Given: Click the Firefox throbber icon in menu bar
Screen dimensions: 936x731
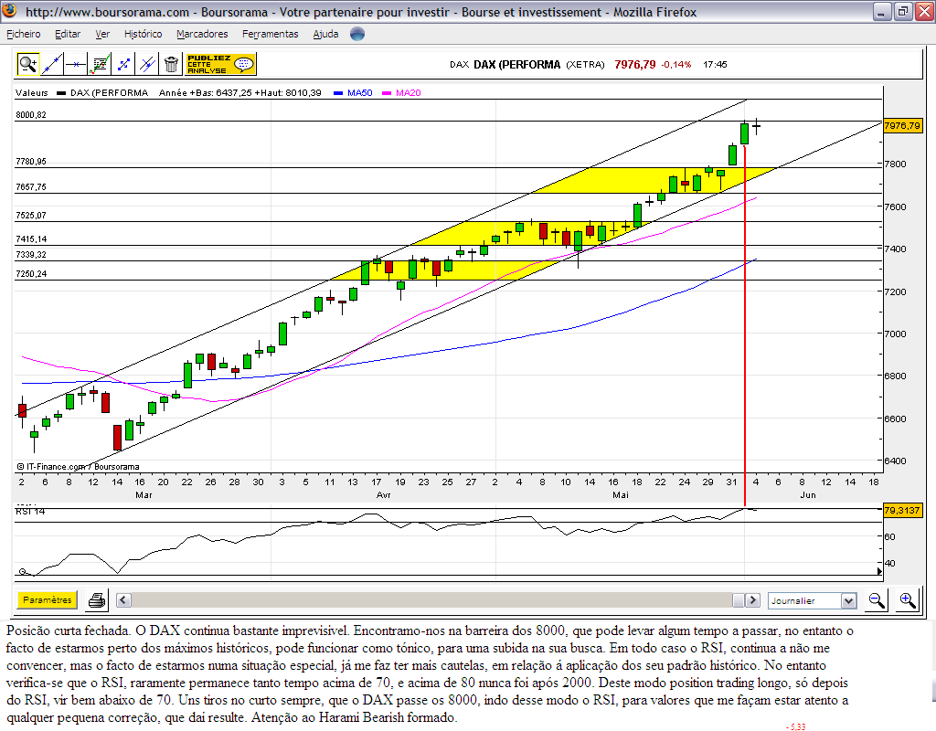Looking at the screenshot, I should (357, 34).
